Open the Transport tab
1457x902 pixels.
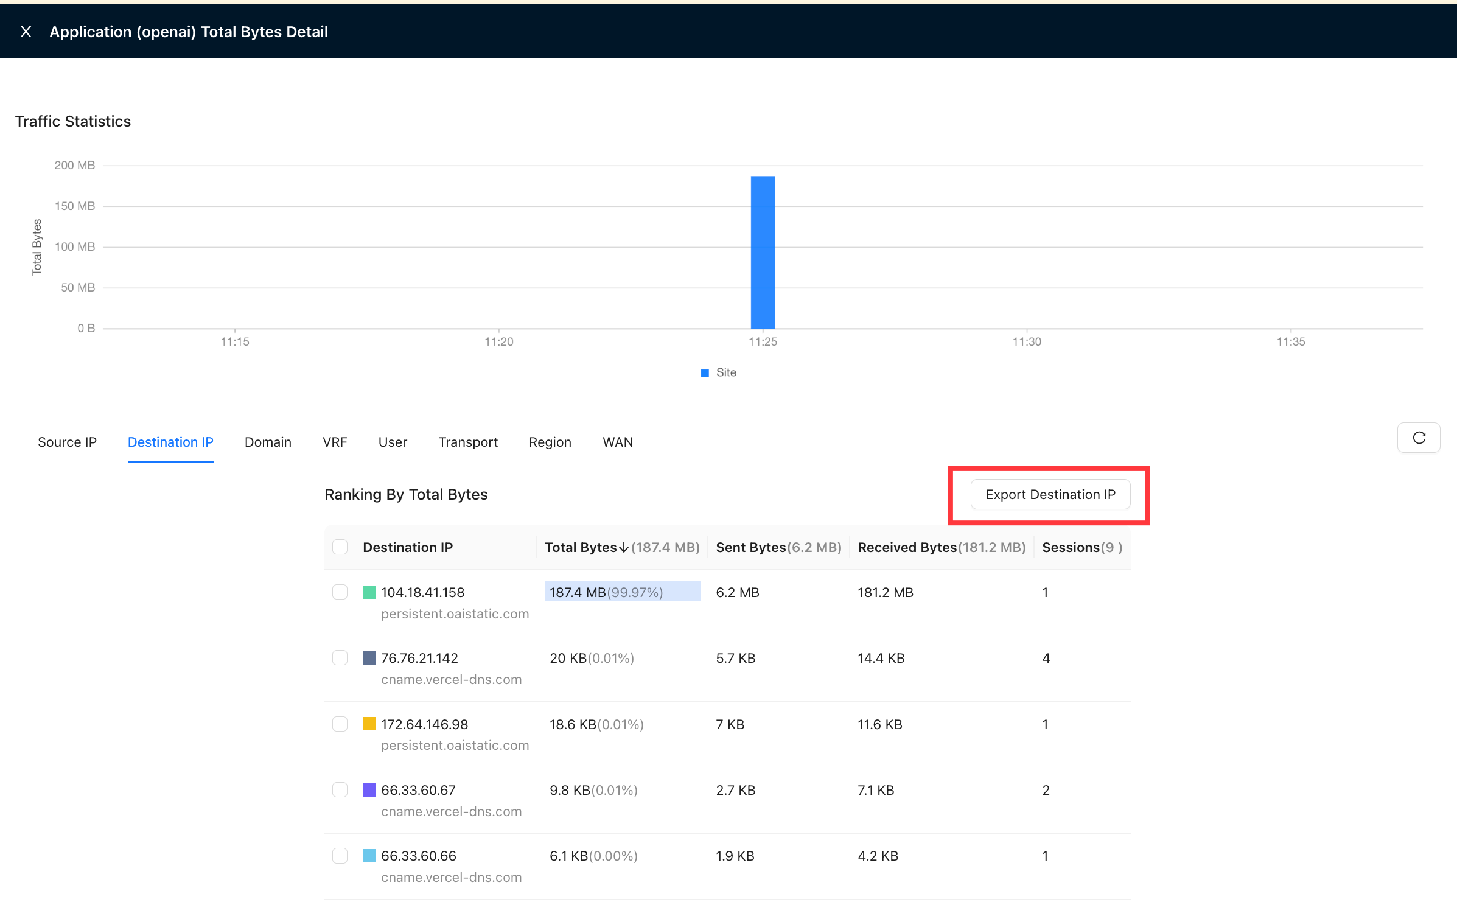click(x=468, y=442)
